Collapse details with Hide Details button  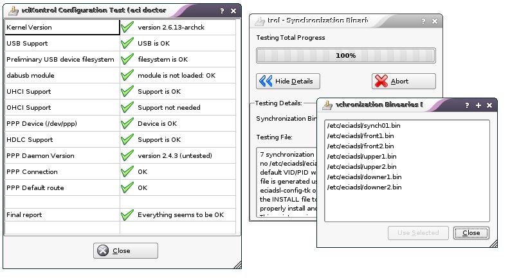point(288,81)
